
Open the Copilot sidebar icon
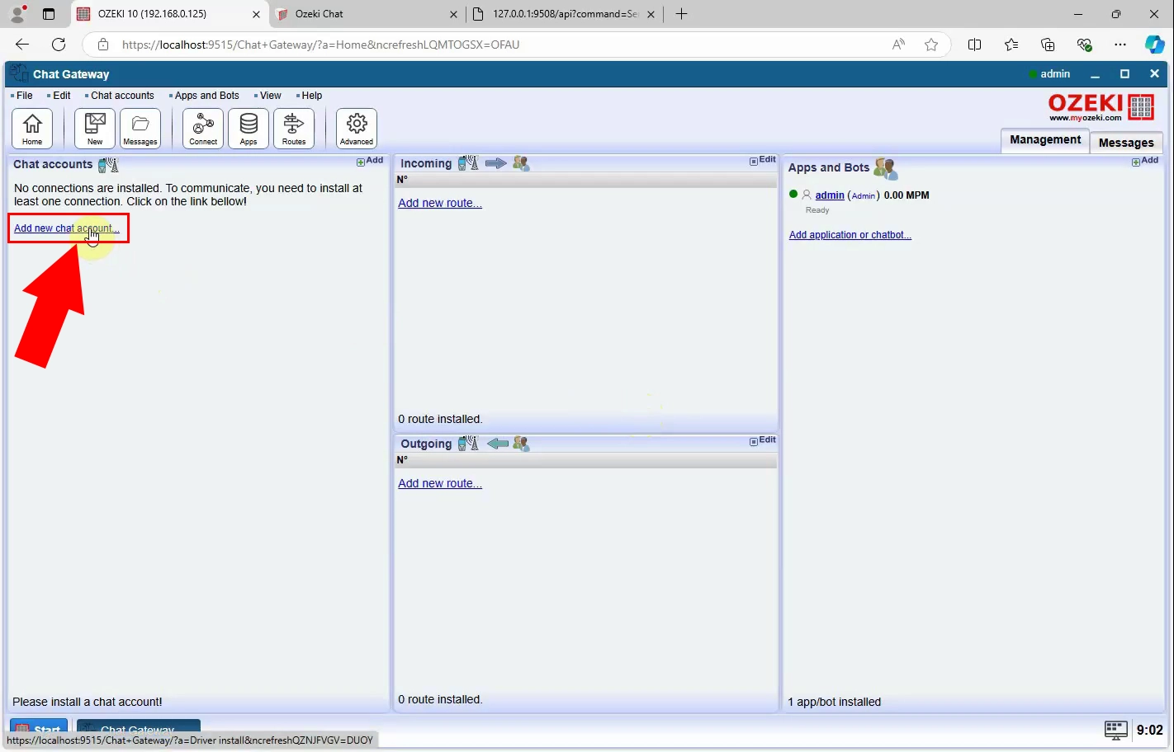pyautogui.click(x=1154, y=45)
